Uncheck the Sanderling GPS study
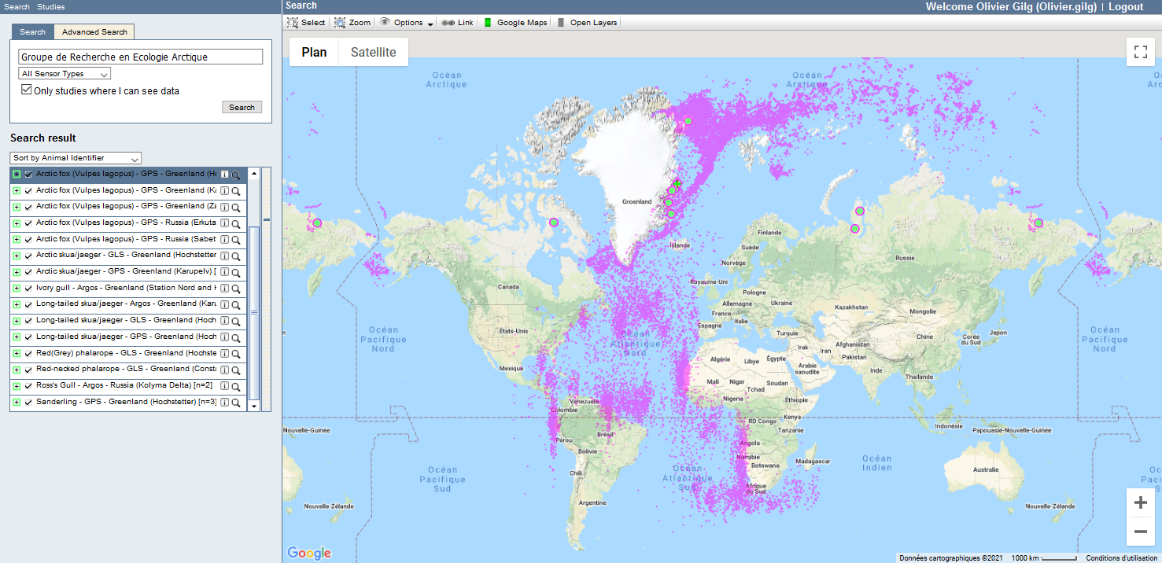This screenshot has width=1162, height=563. click(x=28, y=403)
